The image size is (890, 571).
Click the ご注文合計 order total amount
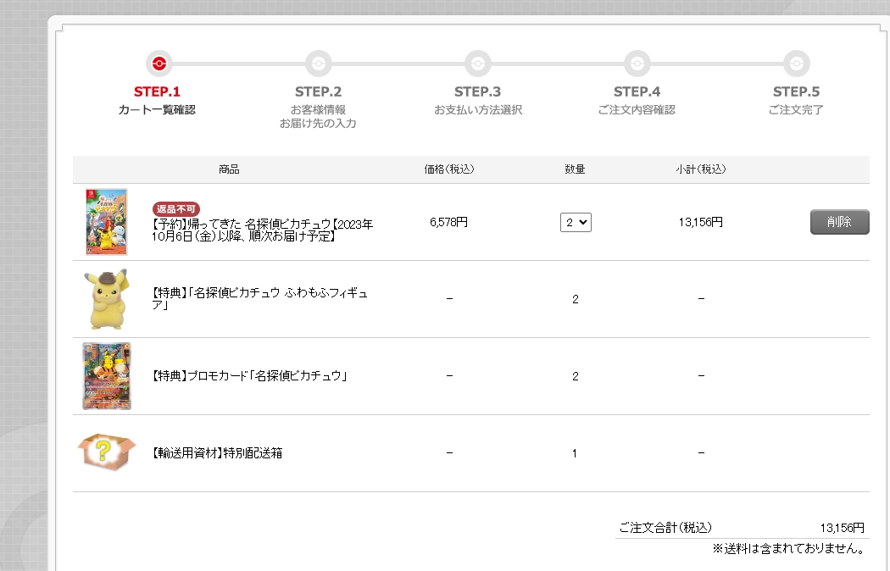pyautogui.click(x=842, y=528)
